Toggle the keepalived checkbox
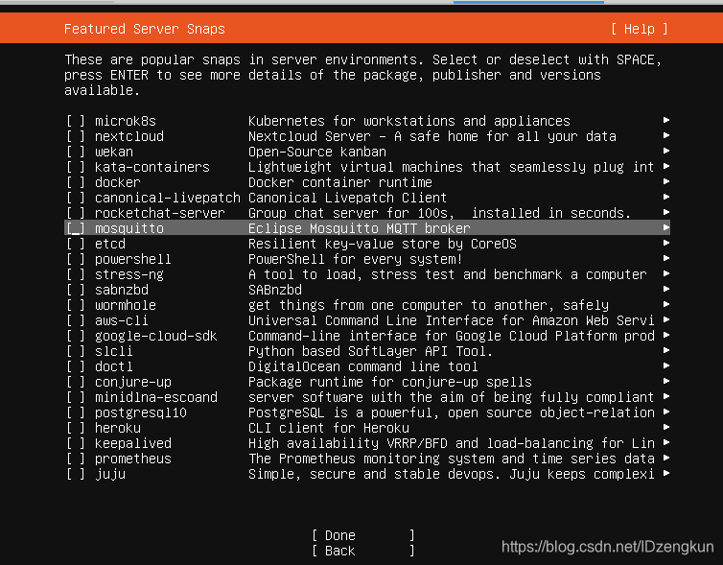The image size is (723, 565). coord(76,443)
